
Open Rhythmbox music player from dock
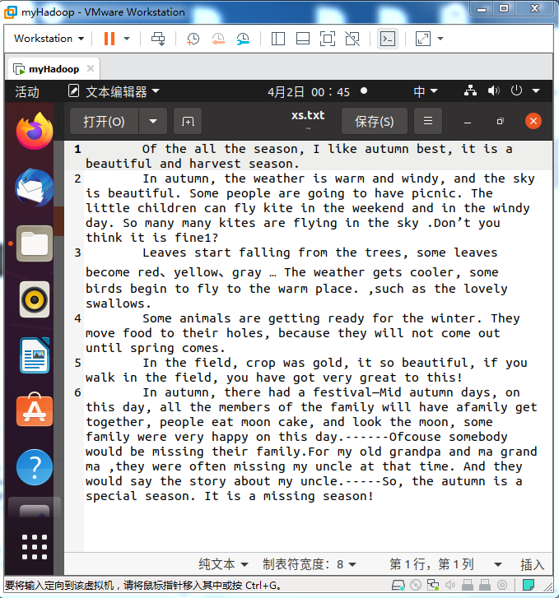[x=35, y=299]
